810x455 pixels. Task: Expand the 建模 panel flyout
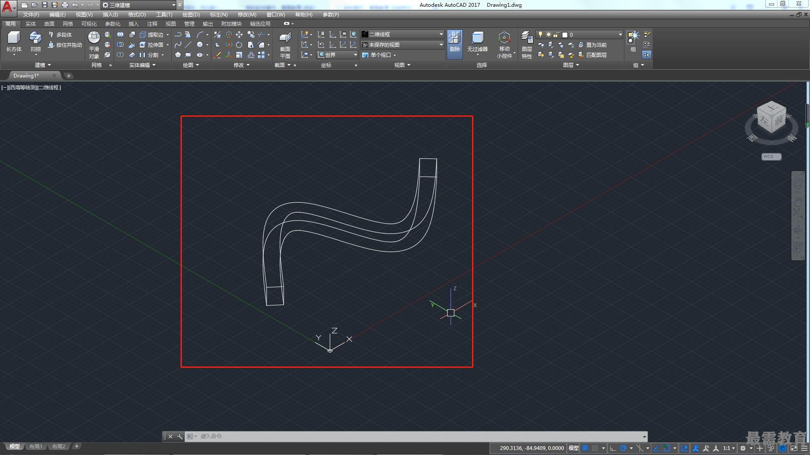[43, 65]
